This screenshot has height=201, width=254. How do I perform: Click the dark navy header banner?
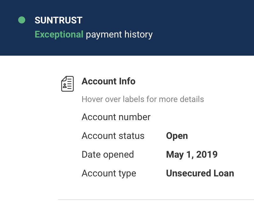176,28
